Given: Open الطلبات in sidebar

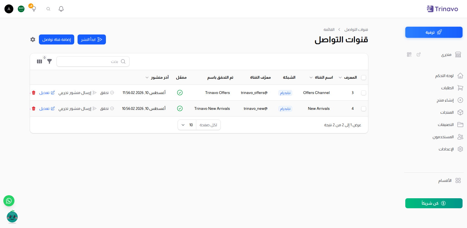Looking at the screenshot, I should pos(452,88).
